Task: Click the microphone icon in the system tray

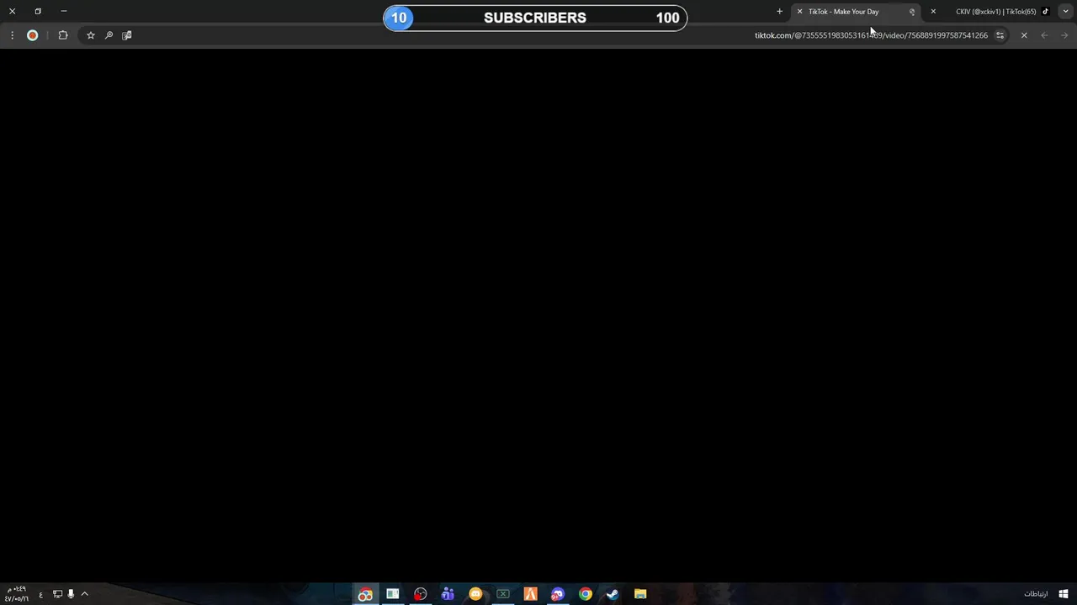Action: [x=71, y=594]
